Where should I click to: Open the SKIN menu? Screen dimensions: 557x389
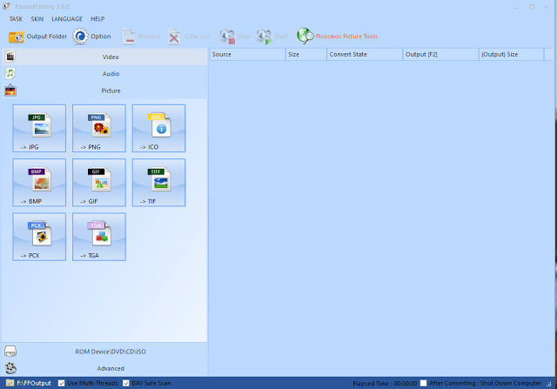point(37,19)
